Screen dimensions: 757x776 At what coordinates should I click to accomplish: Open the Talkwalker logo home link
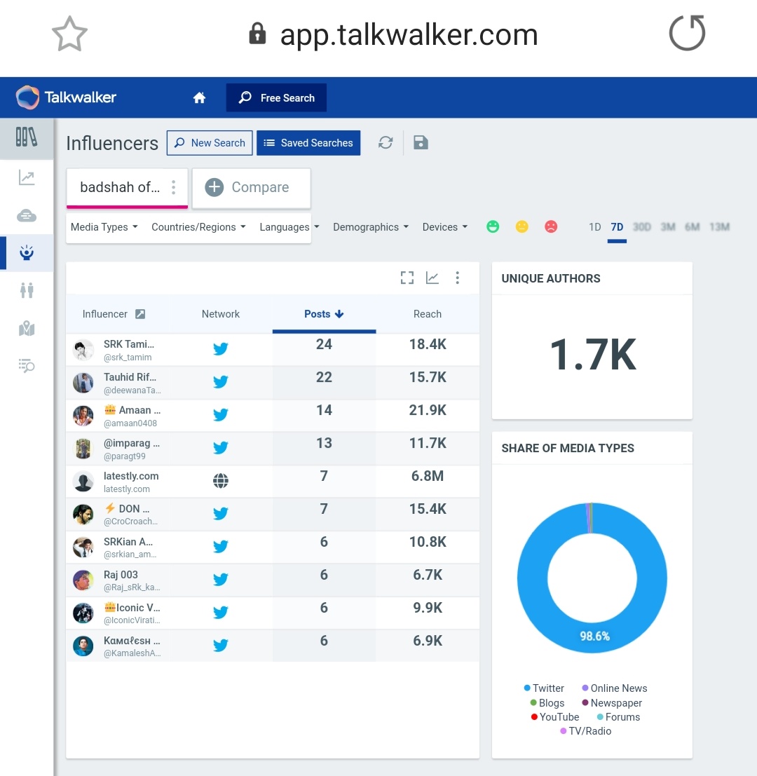(x=66, y=97)
